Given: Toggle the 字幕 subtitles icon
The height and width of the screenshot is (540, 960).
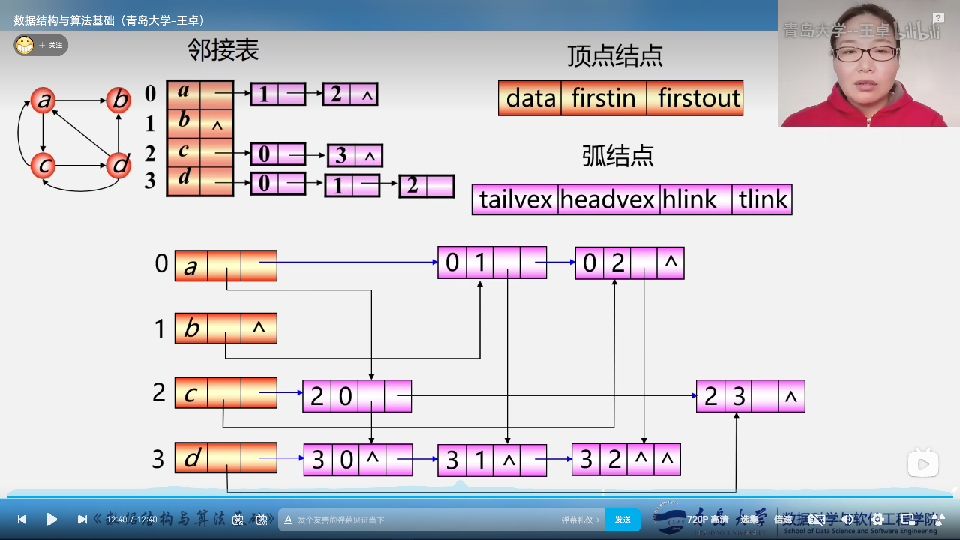Looking at the screenshot, I should pyautogui.click(x=816, y=519).
